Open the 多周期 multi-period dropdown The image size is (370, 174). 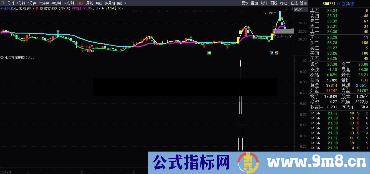point(109,3)
